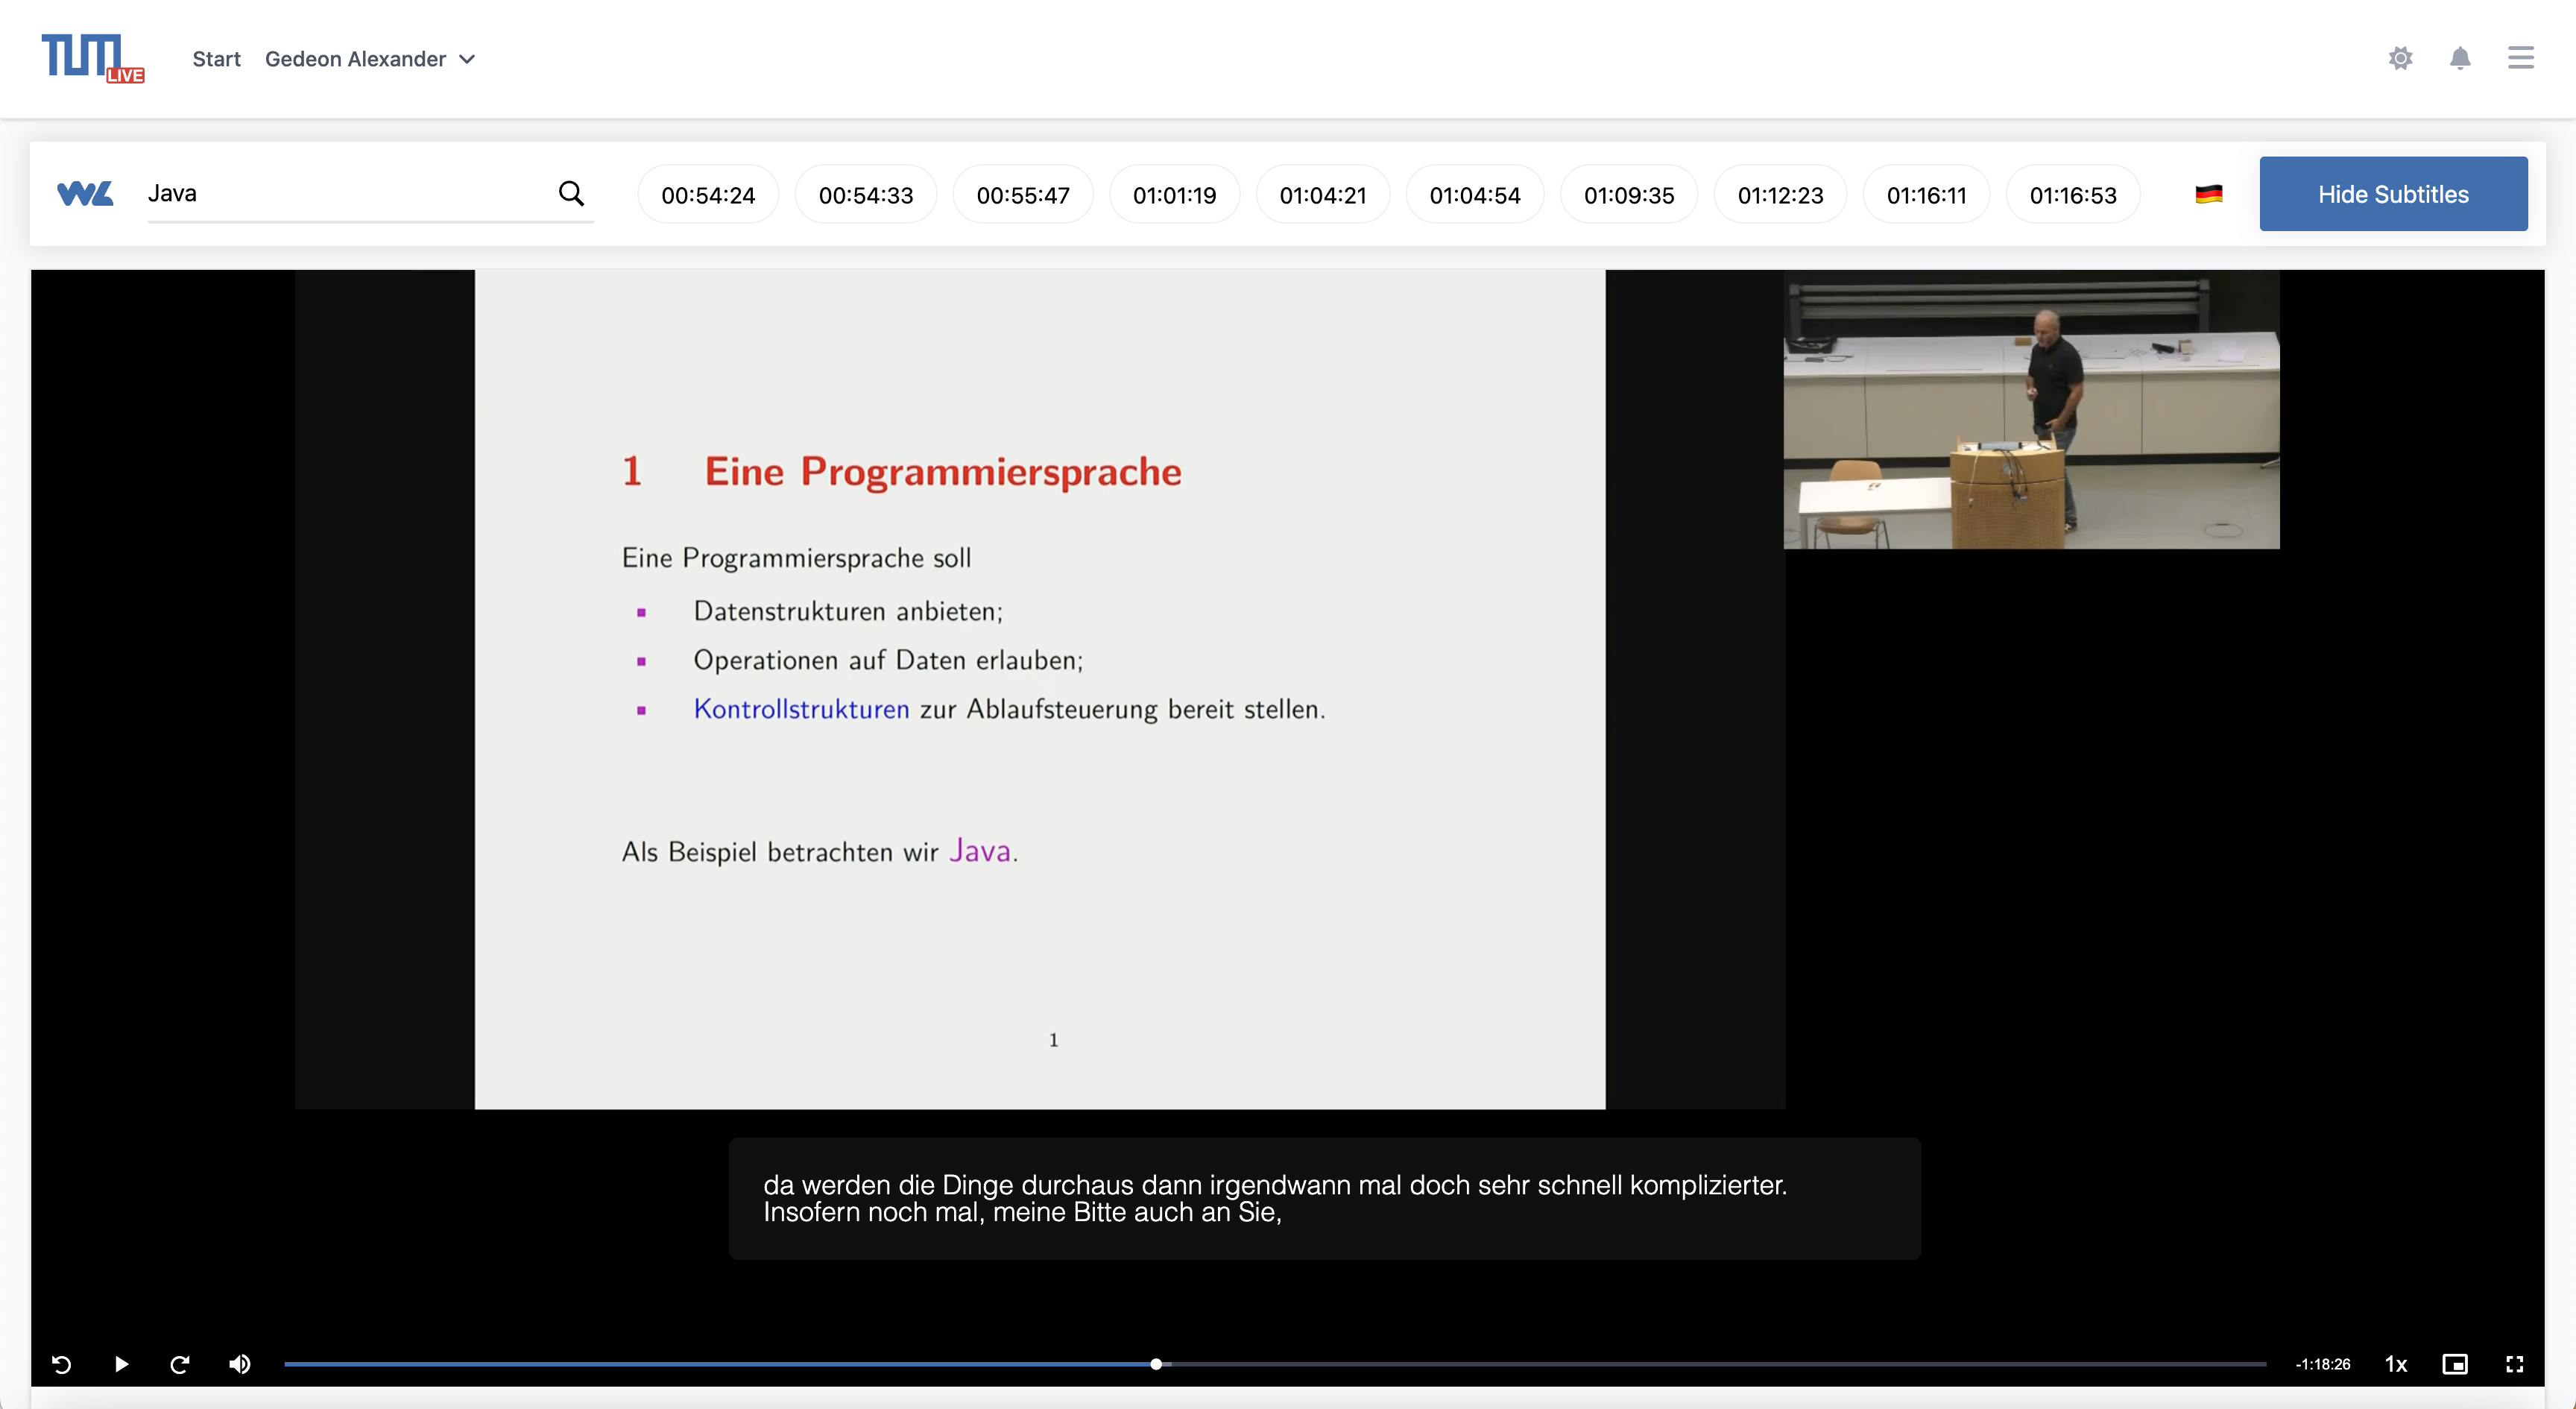The width and height of the screenshot is (2576, 1409).
Task: Mute the video volume
Action: click(x=240, y=1364)
